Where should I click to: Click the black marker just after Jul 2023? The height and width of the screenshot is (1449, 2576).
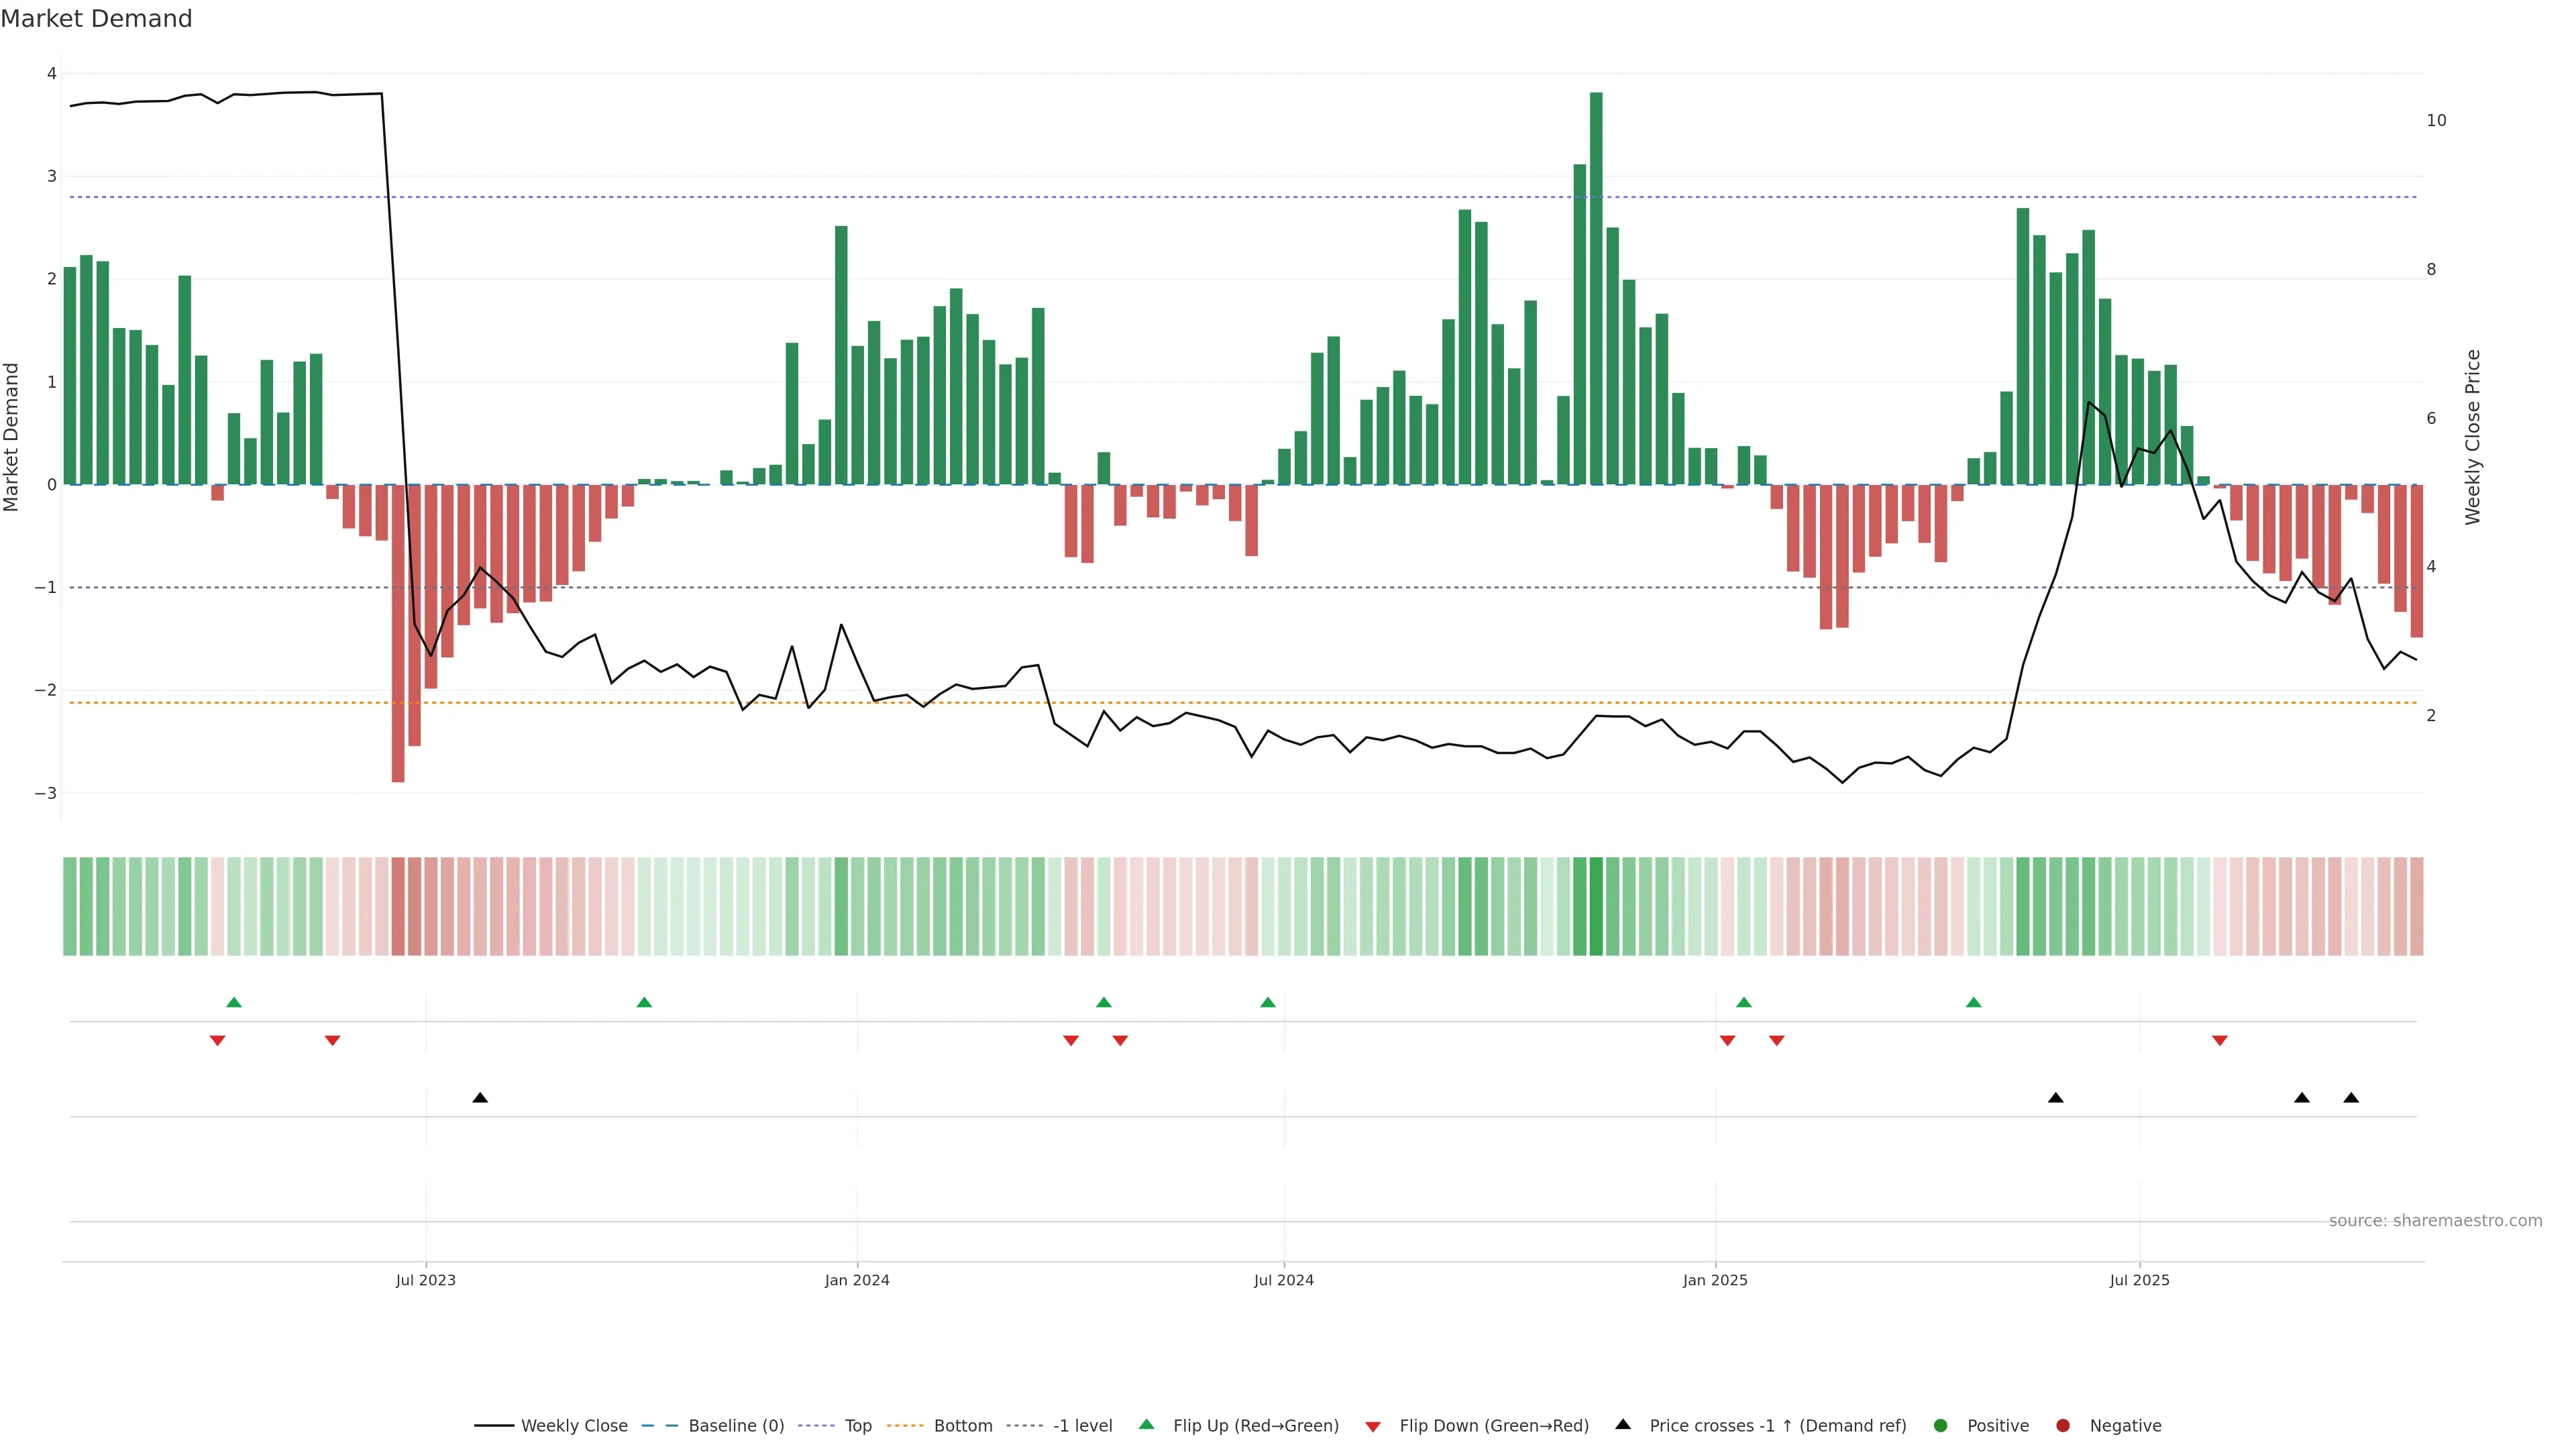480,1098
